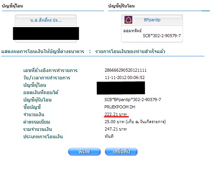Click the เสร็จสิ้น finish button
This screenshot has height=177, width=211.
pos(121,152)
